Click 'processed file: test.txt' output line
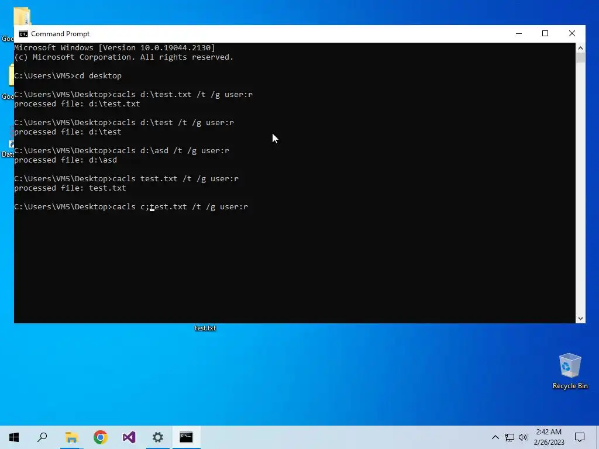This screenshot has height=449, width=599. (x=70, y=188)
